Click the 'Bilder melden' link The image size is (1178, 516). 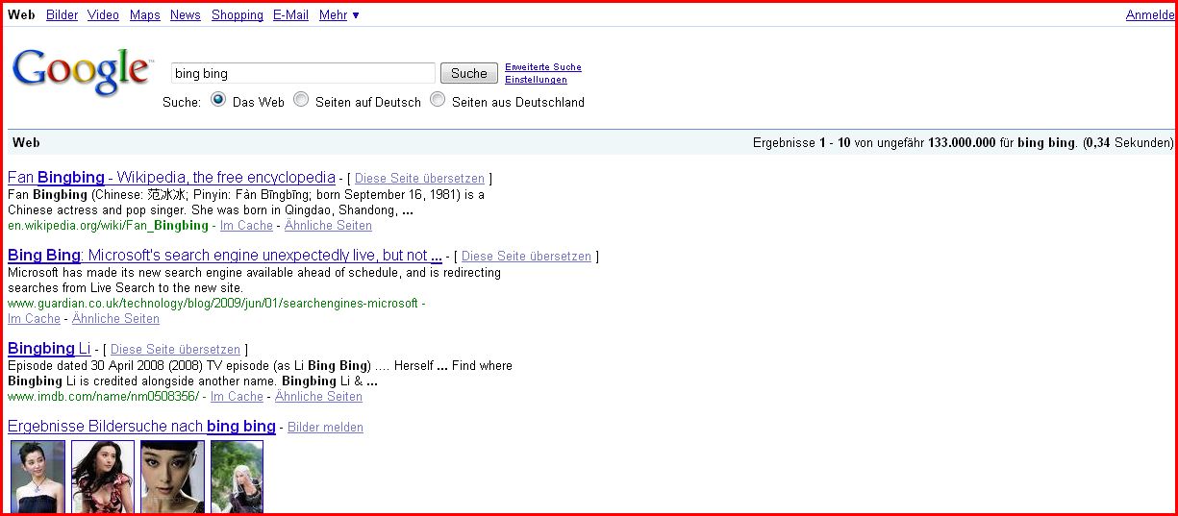325,428
